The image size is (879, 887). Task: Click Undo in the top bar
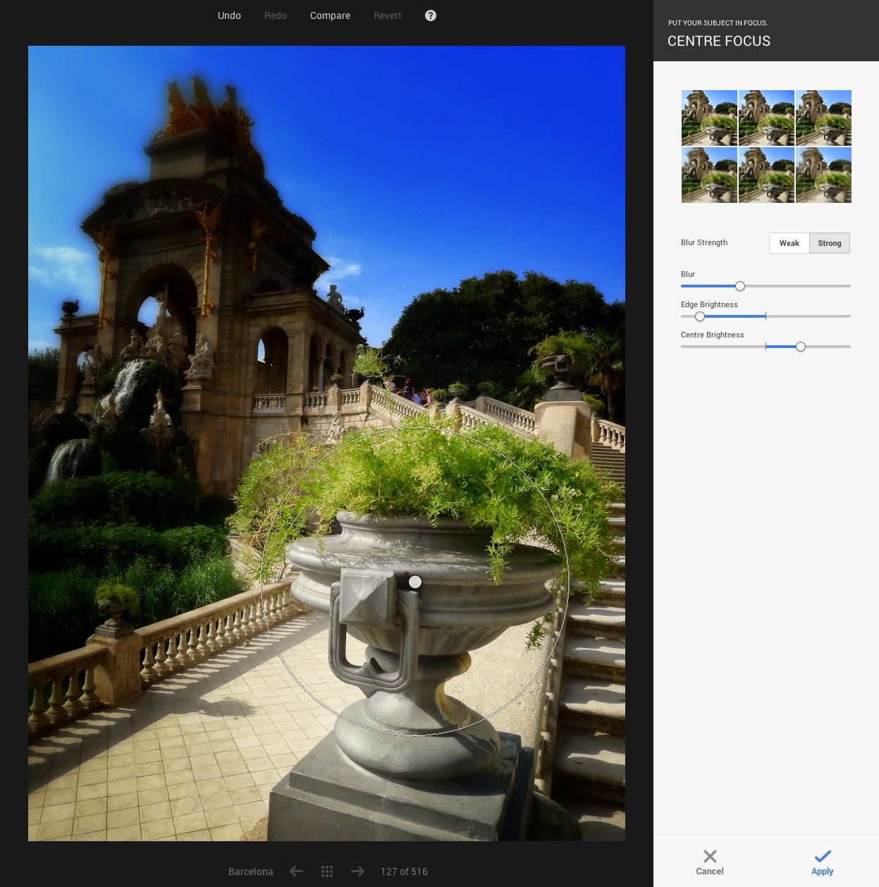229,15
